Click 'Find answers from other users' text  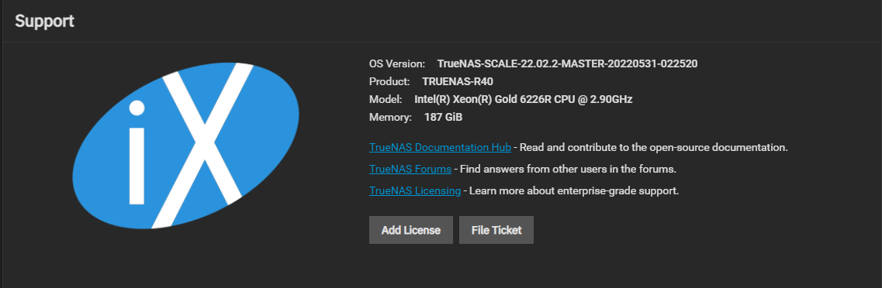pyautogui.click(x=568, y=169)
